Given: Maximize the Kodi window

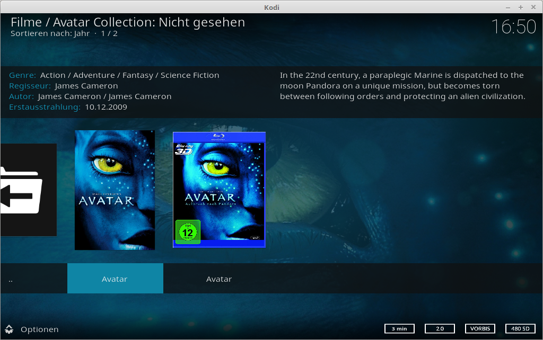Looking at the screenshot, I should [521, 7].
